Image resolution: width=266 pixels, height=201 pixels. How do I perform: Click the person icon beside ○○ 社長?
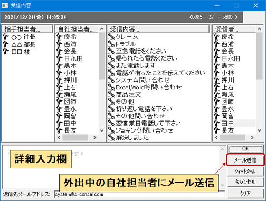[x=6, y=37]
